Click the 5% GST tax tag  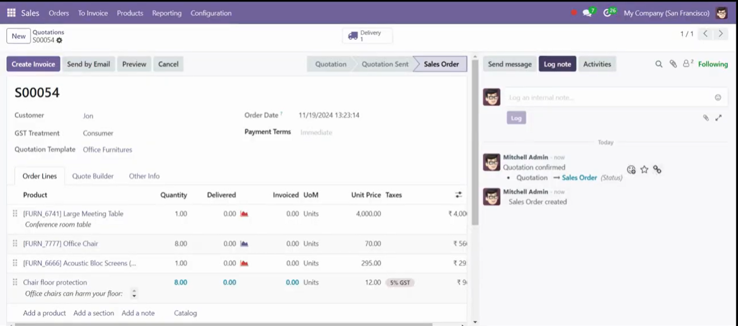pyautogui.click(x=400, y=282)
